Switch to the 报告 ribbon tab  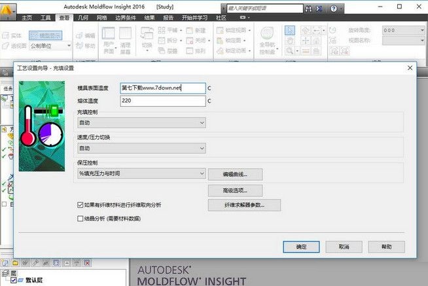(x=168, y=18)
